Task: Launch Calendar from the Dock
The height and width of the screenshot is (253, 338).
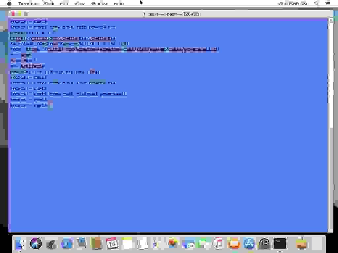Action: pos(111,244)
